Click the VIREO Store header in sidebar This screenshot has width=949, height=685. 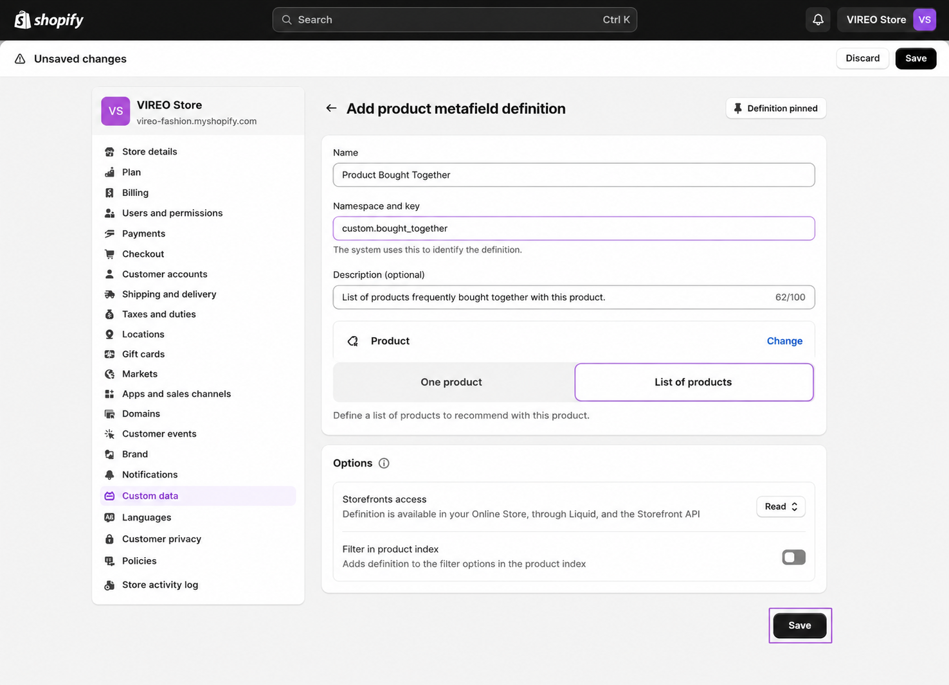pos(198,112)
